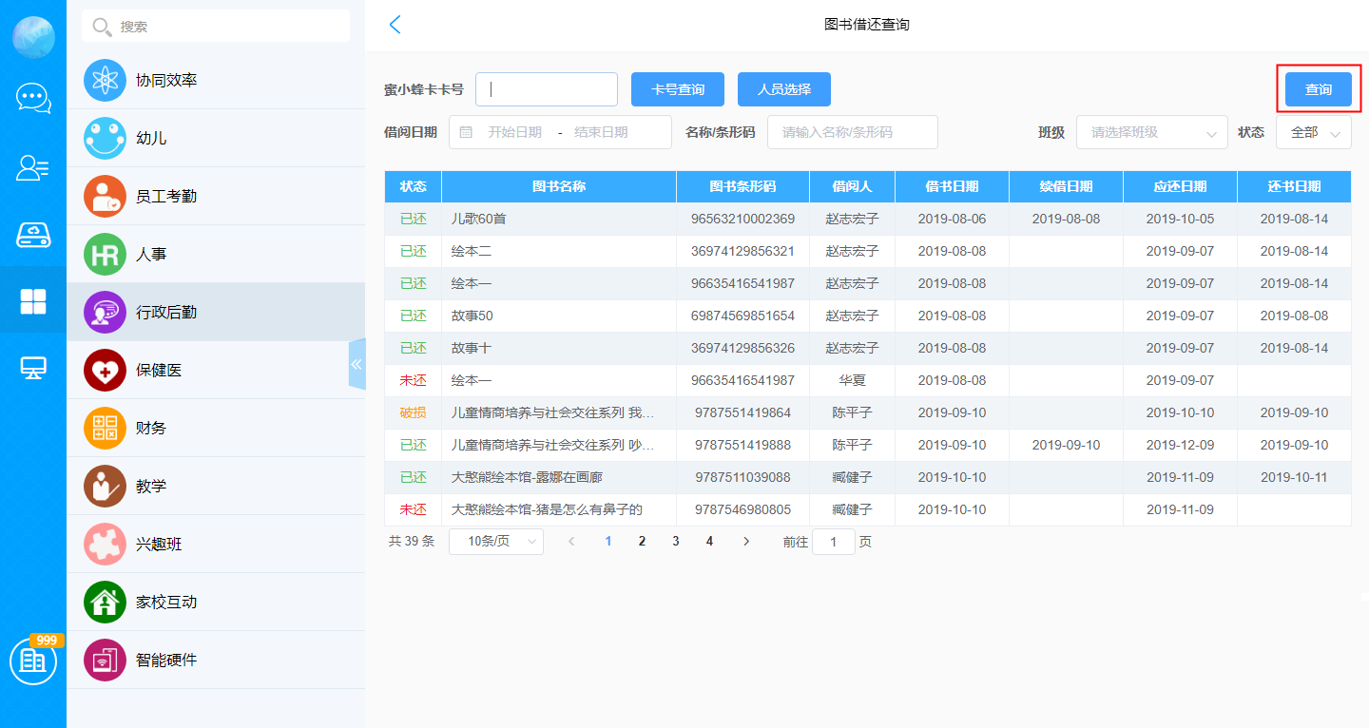Go to previous page arrow
The image size is (1369, 728).
tap(571, 542)
